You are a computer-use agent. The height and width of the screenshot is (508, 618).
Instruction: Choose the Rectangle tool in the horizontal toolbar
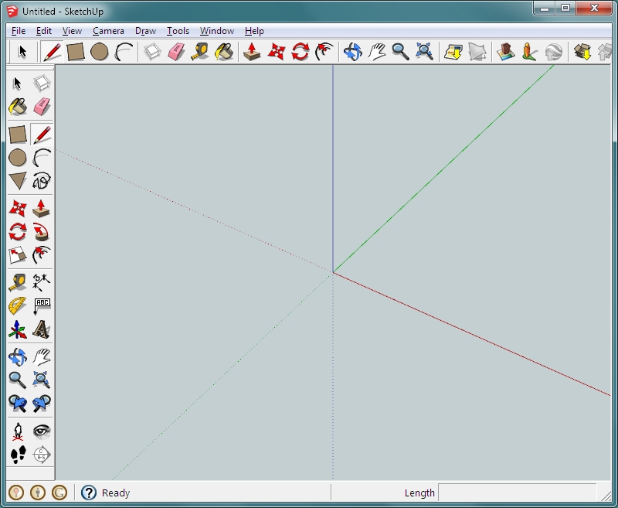coord(76,52)
